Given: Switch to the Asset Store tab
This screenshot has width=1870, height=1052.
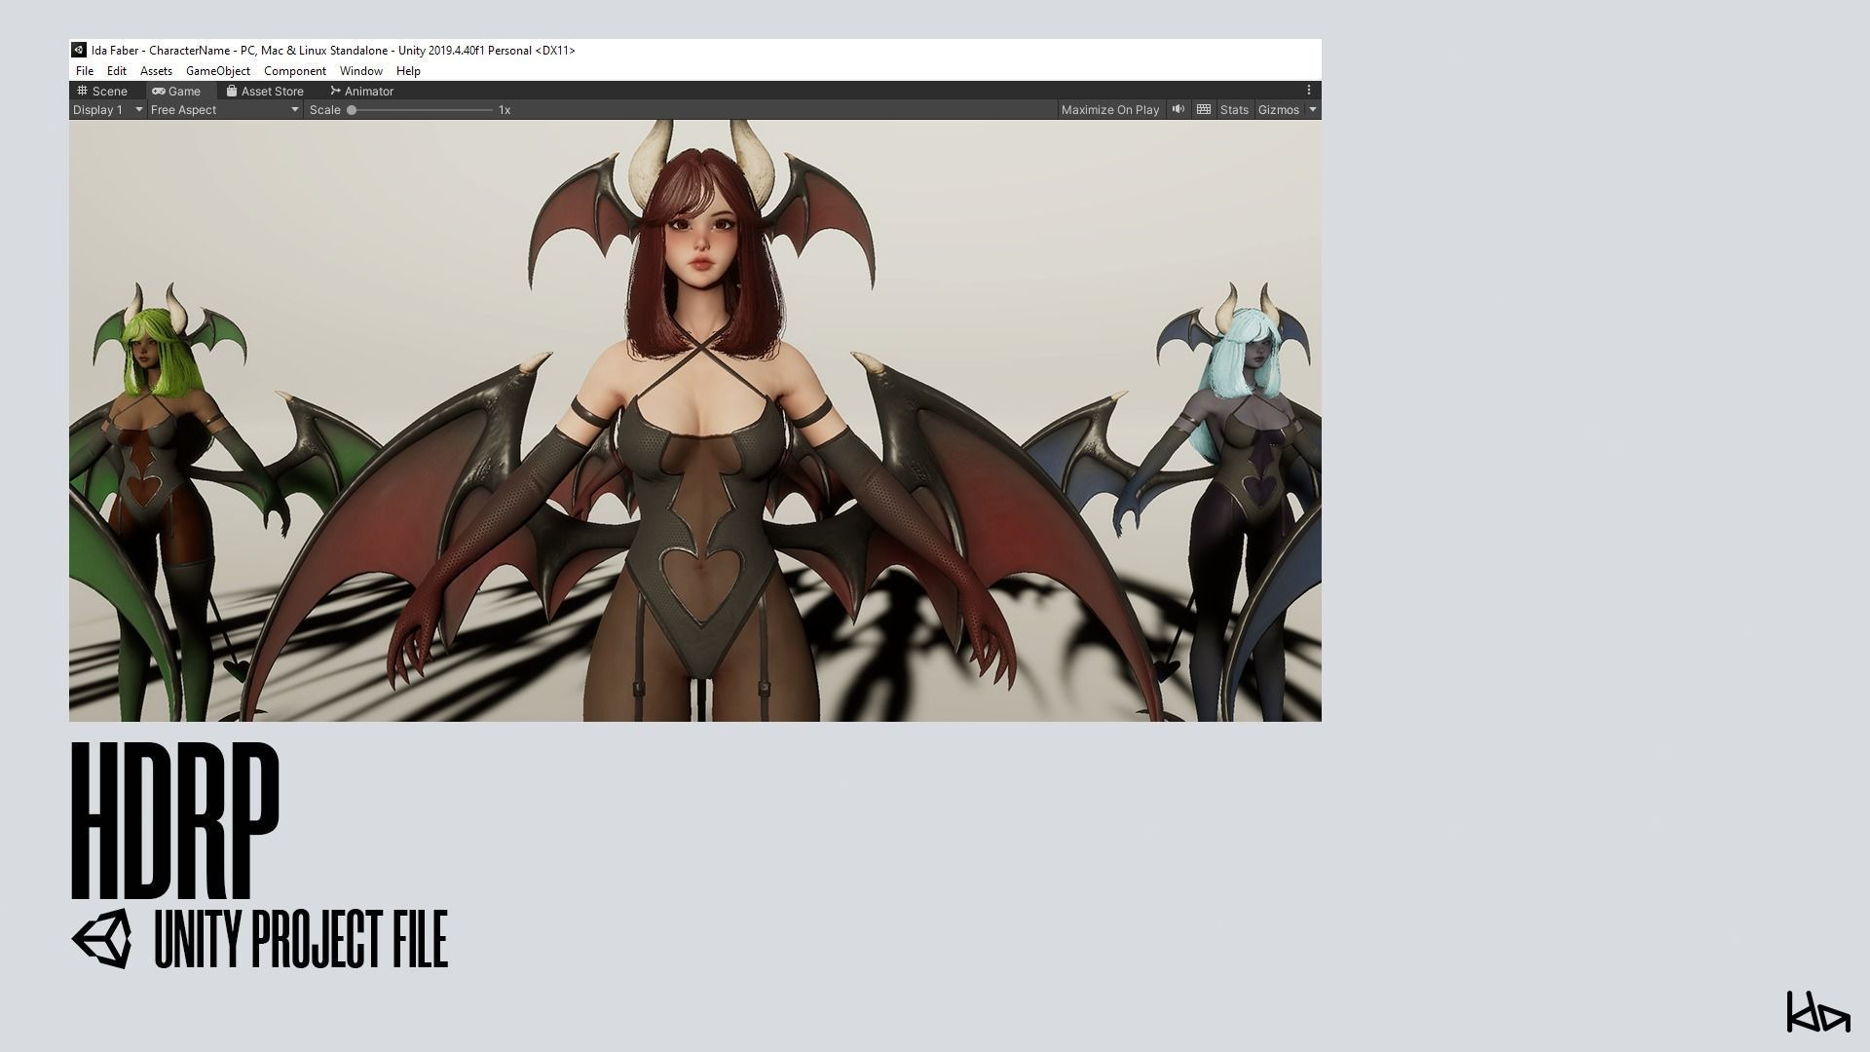Looking at the screenshot, I should point(265,91).
